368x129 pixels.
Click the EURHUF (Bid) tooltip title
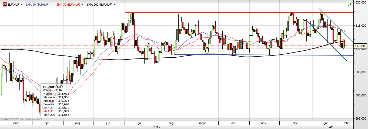click(52, 86)
